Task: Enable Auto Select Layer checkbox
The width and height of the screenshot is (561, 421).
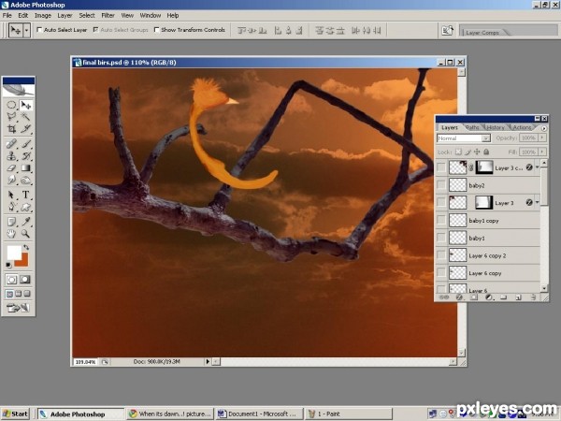Action: point(39,30)
